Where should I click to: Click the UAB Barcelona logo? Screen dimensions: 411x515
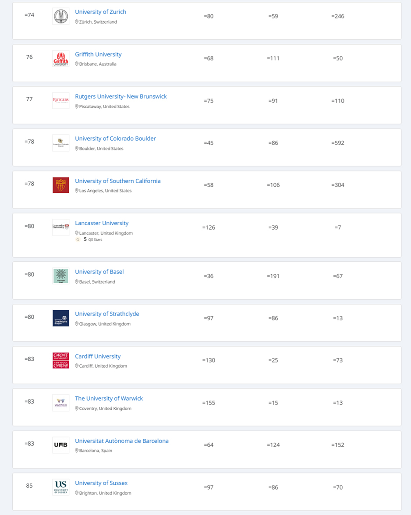point(60,445)
